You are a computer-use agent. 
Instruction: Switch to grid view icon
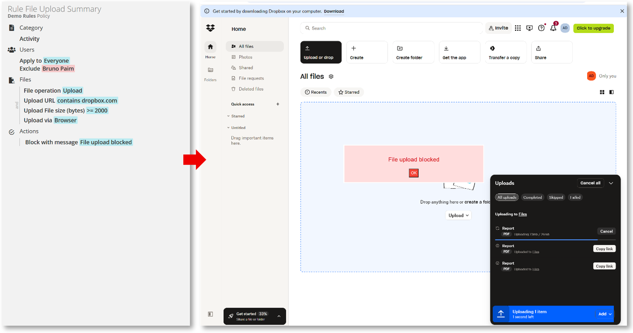tap(602, 92)
